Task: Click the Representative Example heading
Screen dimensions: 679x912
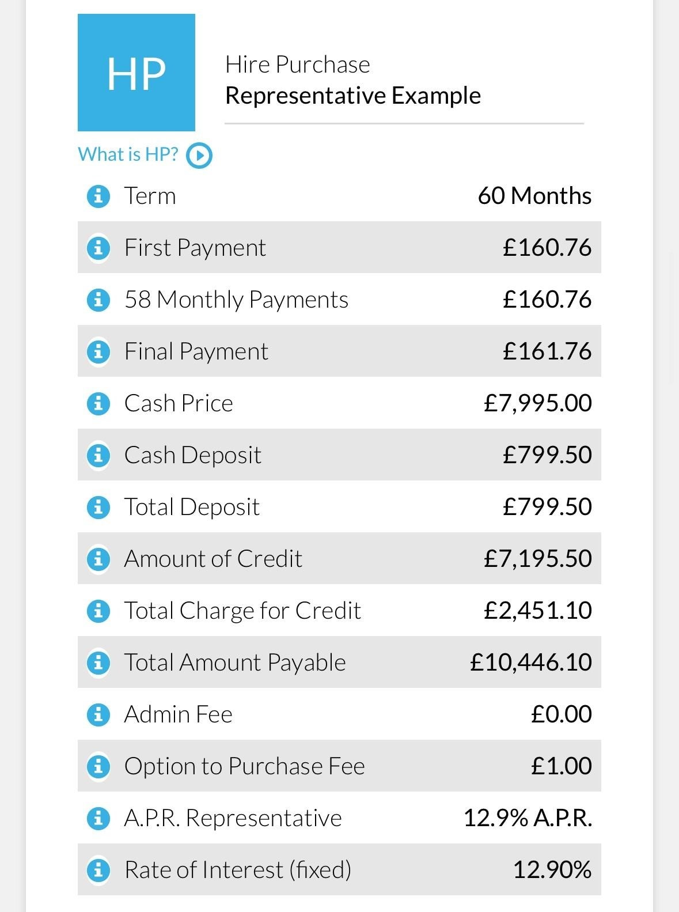Action: (353, 96)
